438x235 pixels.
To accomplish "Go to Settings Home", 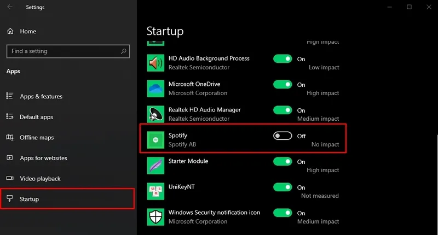I will pos(27,32).
